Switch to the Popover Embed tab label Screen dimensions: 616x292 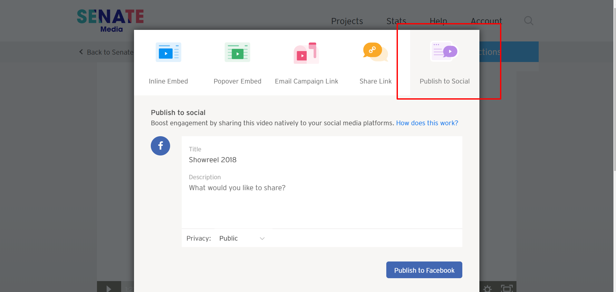(237, 81)
